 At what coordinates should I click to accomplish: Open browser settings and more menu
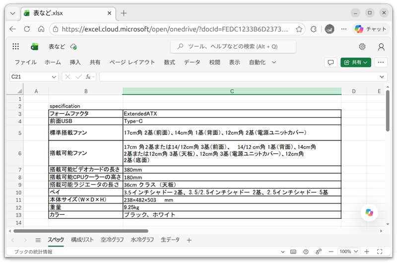[x=343, y=29]
